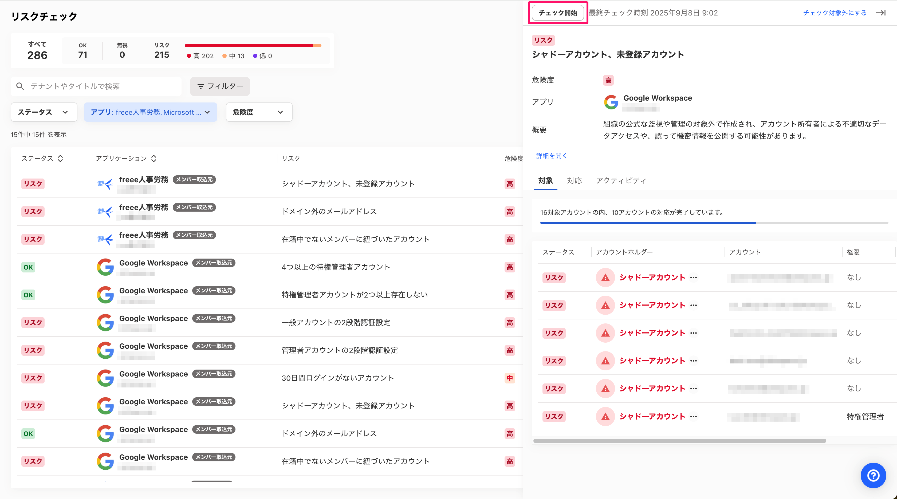The height and width of the screenshot is (499, 897).
Task: Open the 詳細を開く link
Action: click(552, 156)
